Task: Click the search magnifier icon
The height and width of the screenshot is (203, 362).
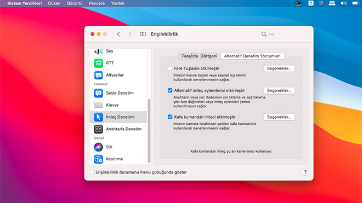Action: click(x=264, y=34)
